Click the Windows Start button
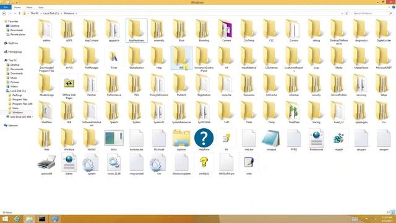The image size is (396, 223). [x=5, y=219]
